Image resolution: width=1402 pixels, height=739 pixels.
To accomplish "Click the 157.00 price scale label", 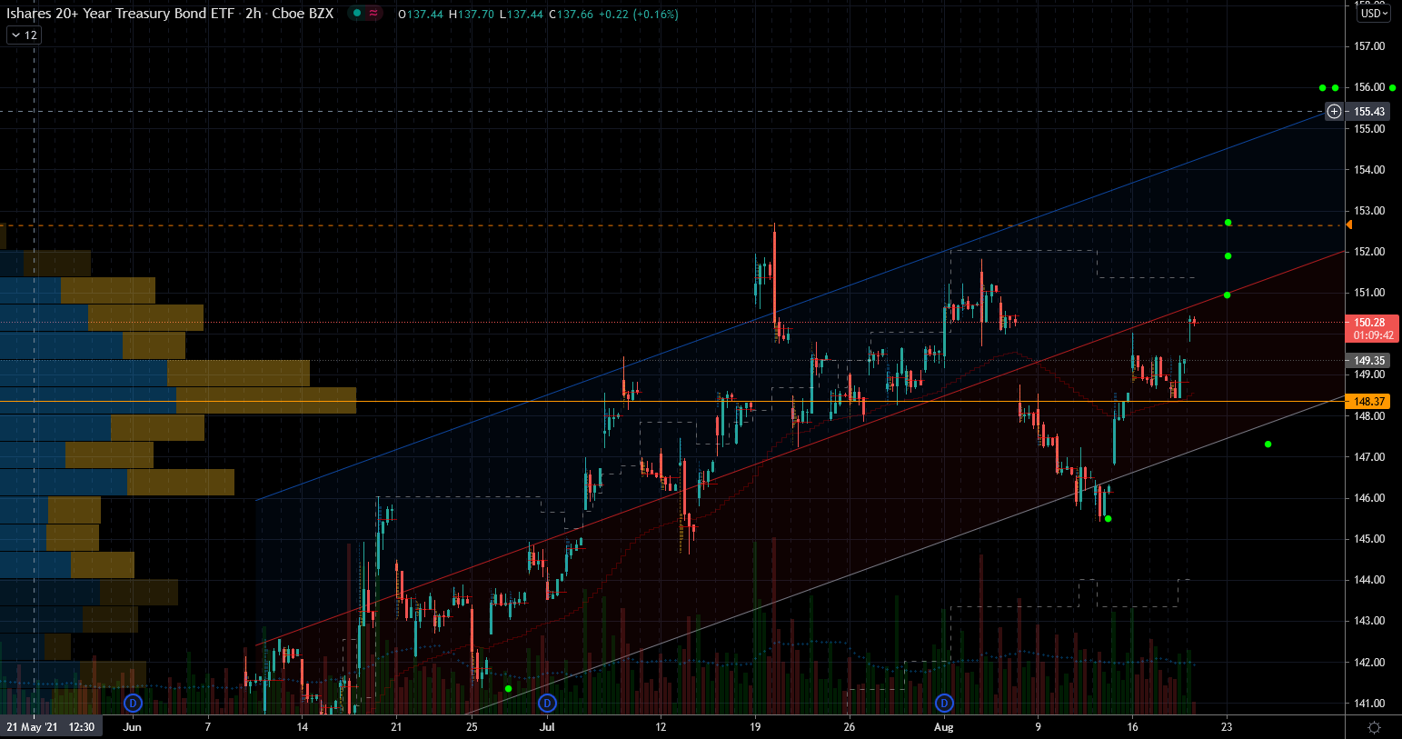I will (x=1369, y=46).
